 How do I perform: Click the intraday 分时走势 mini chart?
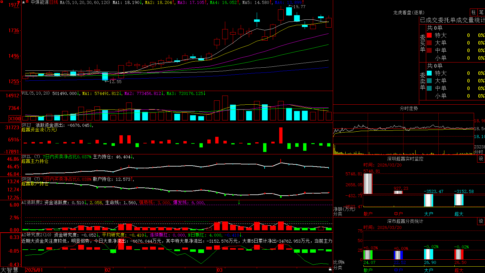click(x=403, y=134)
